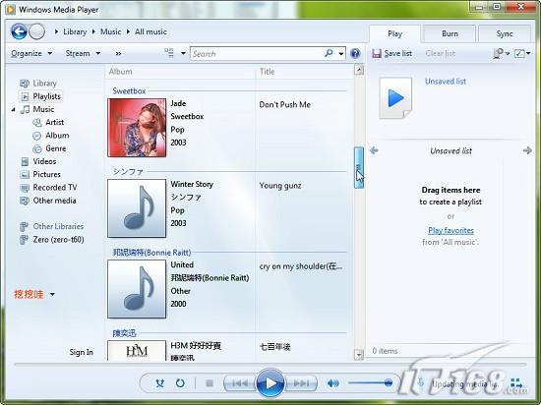Skip to next track button
The image size is (541, 405).
pyautogui.click(x=301, y=383)
